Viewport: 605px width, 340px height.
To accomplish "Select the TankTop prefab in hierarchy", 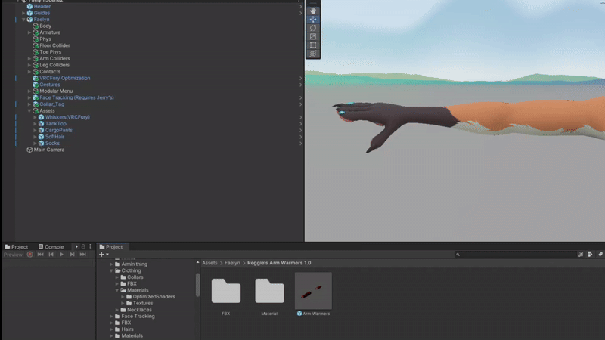I will 55,124.
